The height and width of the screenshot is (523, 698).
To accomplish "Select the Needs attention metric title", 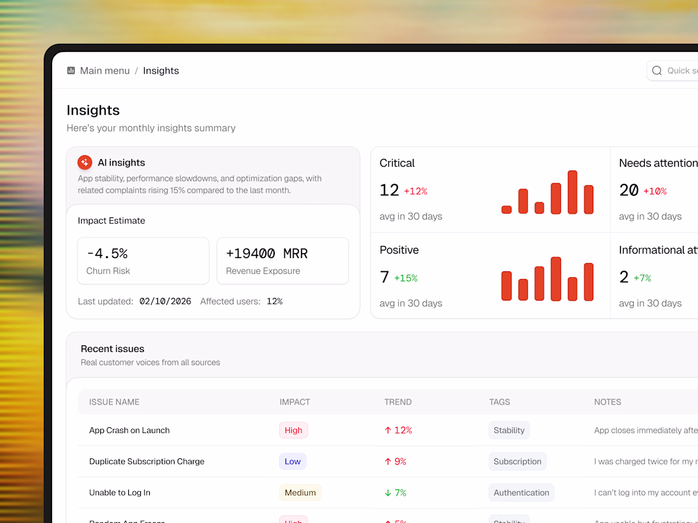I will 659,163.
